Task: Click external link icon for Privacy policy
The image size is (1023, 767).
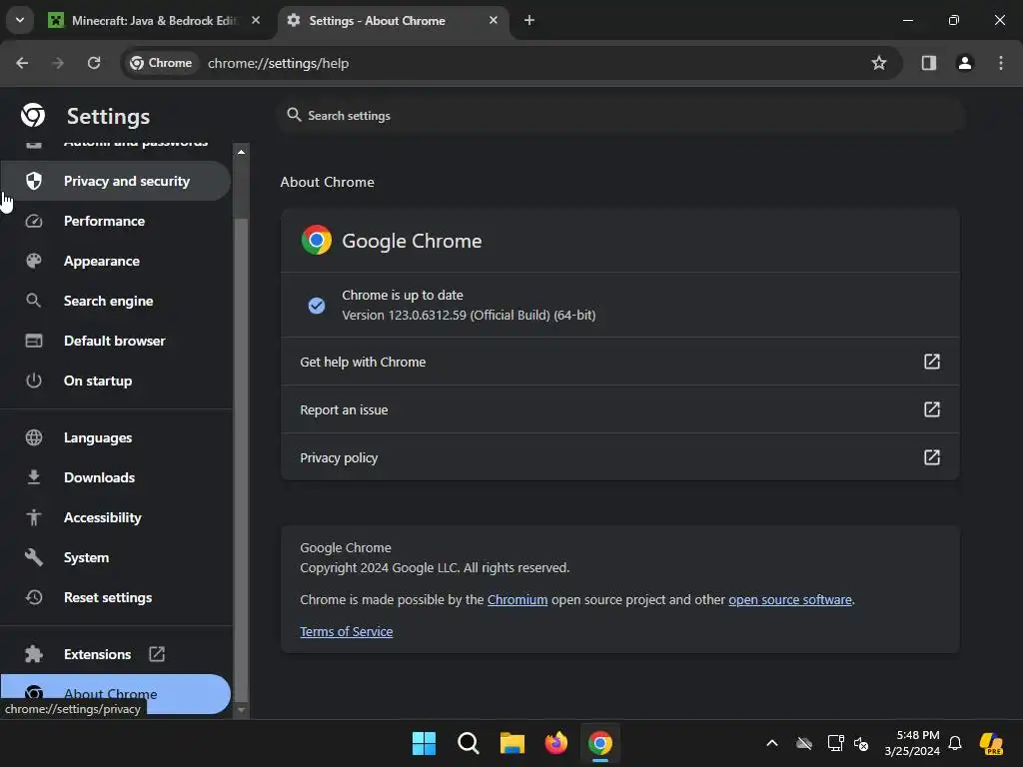Action: [x=932, y=457]
